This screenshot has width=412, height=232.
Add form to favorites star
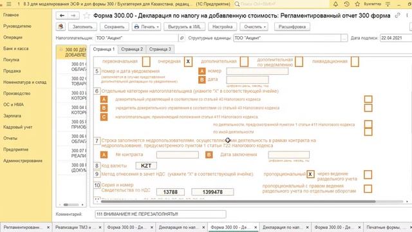(x=87, y=15)
